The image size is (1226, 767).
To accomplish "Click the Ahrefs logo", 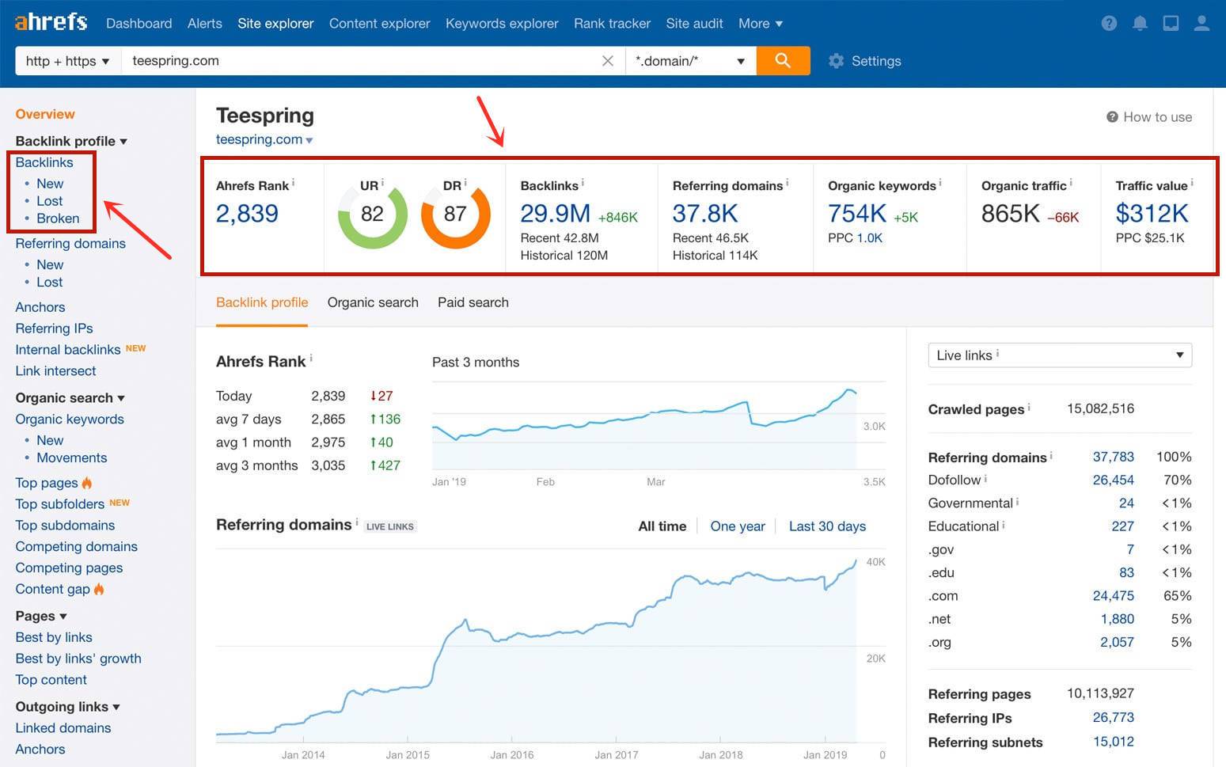I will click(x=51, y=21).
